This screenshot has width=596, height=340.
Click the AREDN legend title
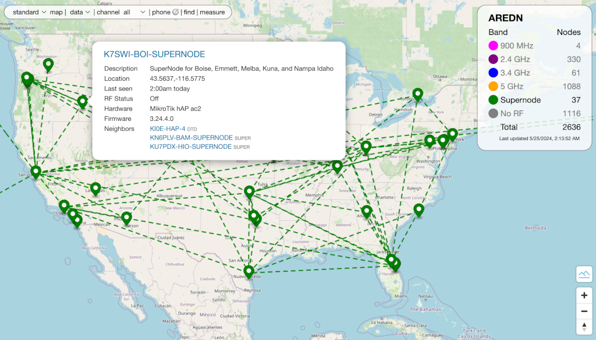[506, 18]
